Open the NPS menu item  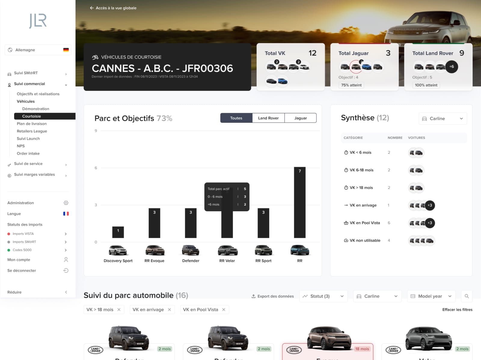pyautogui.click(x=21, y=146)
